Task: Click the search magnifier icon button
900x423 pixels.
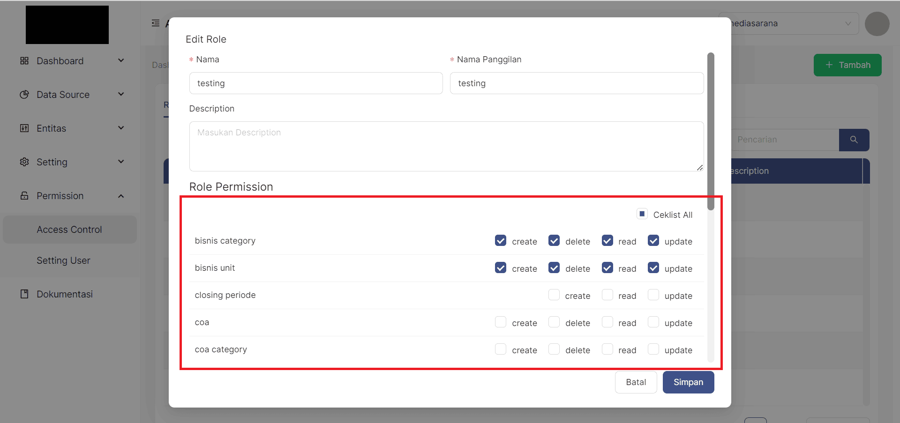Action: (854, 140)
